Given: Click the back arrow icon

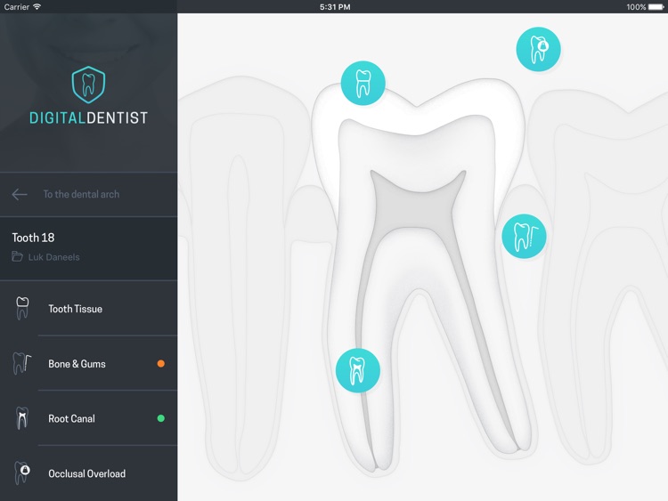Looking at the screenshot, I should [x=20, y=195].
